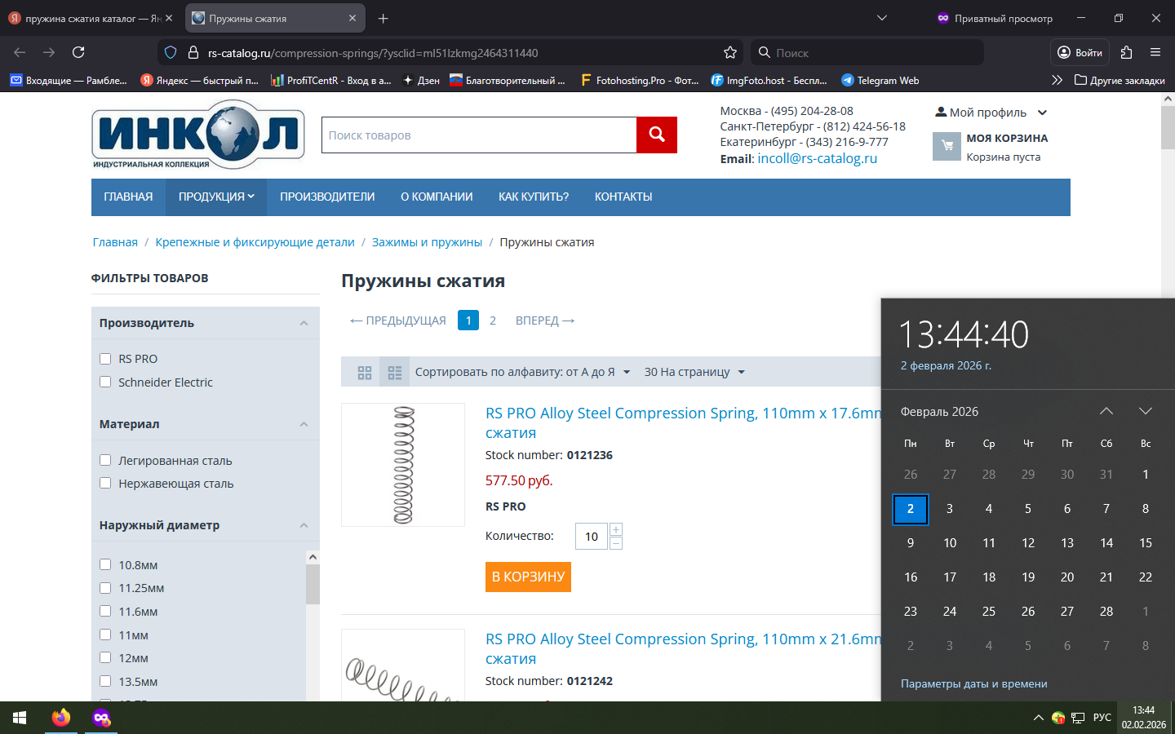Tick the Нержавеющая сталь material checkbox

pos(105,483)
